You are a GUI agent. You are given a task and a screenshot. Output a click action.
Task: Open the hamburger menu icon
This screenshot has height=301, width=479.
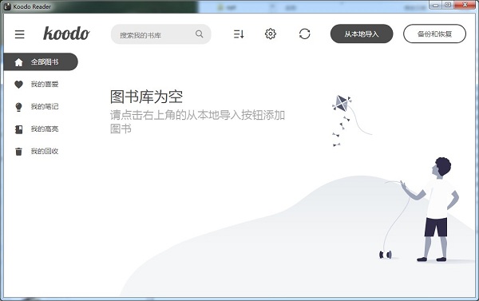pos(19,34)
